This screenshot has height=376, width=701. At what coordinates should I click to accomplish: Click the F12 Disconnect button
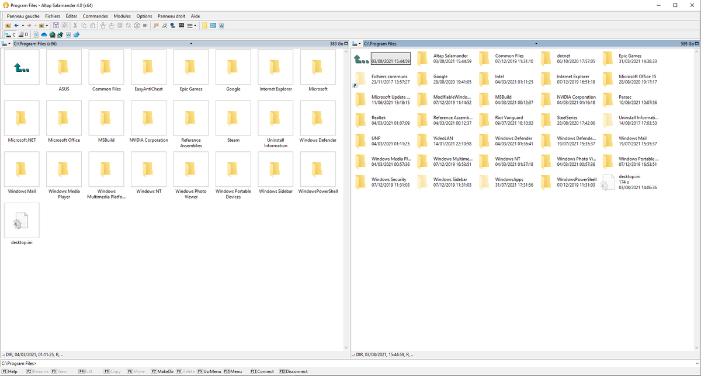pos(294,371)
